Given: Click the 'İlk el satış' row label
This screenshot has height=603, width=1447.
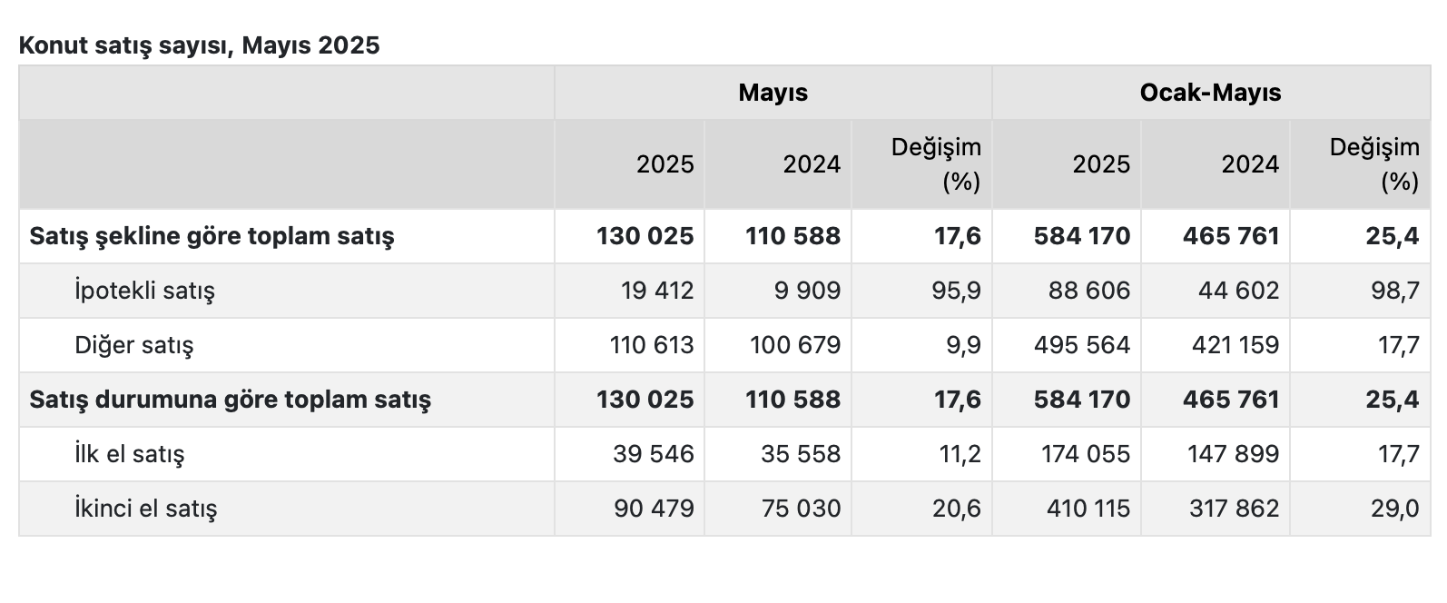Looking at the screenshot, I should 129,454.
